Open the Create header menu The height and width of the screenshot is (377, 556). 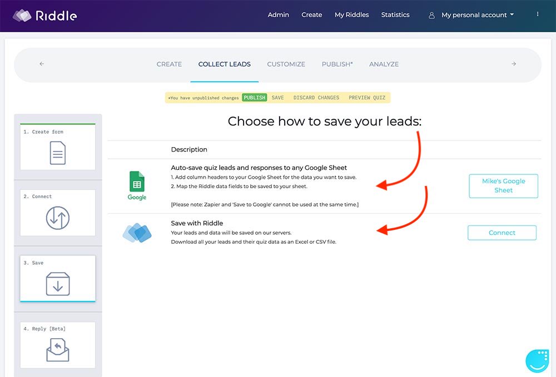coord(312,15)
